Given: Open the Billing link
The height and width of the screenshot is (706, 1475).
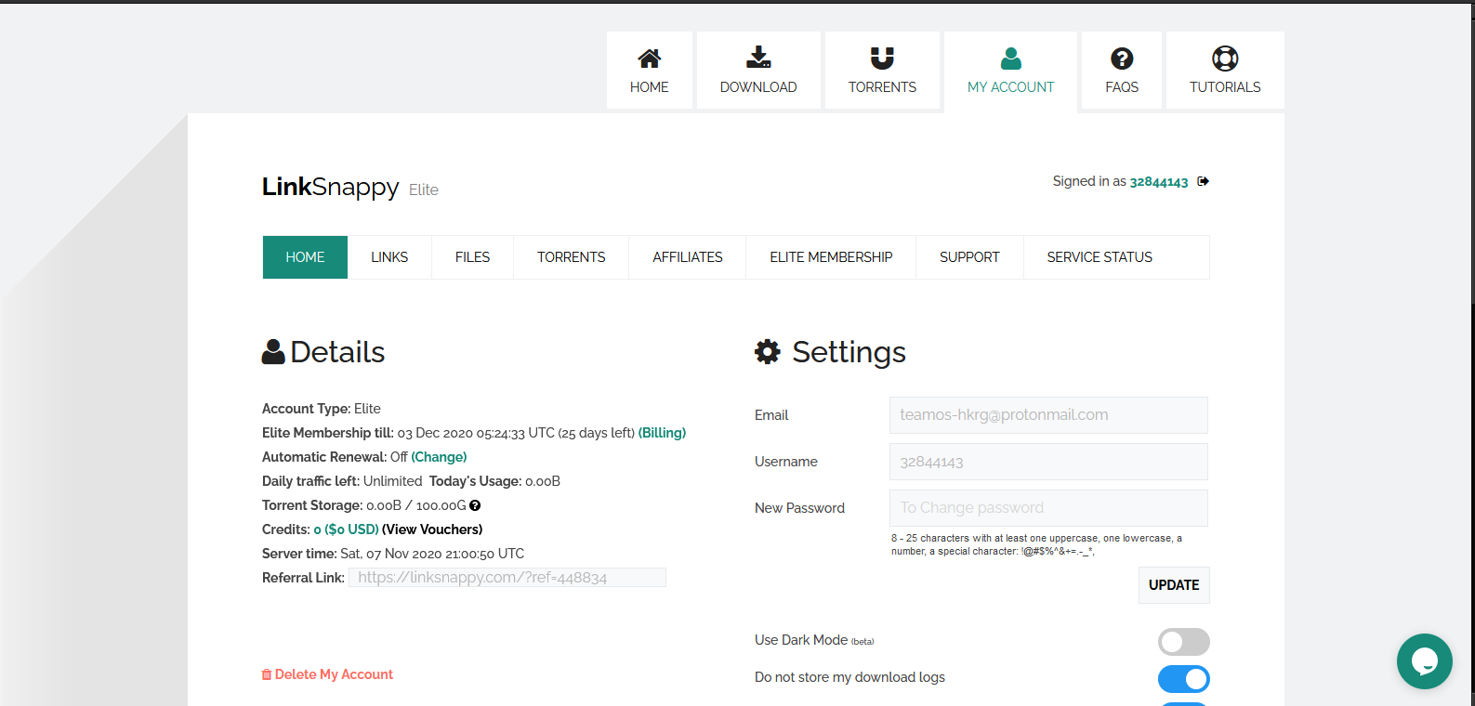Looking at the screenshot, I should [662, 433].
